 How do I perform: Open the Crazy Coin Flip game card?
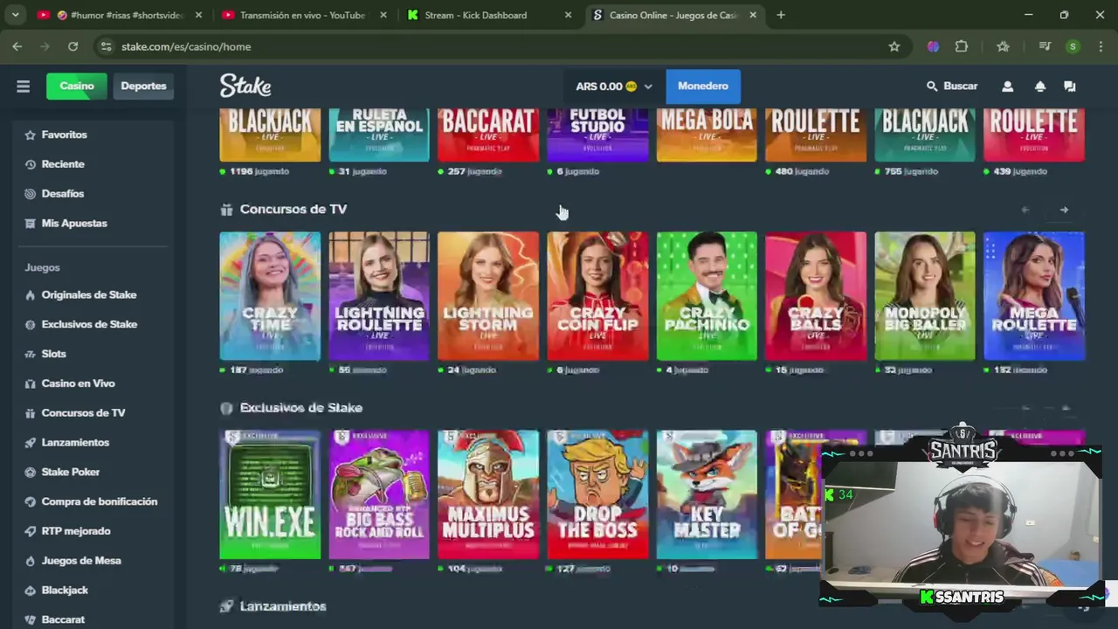[x=597, y=296]
